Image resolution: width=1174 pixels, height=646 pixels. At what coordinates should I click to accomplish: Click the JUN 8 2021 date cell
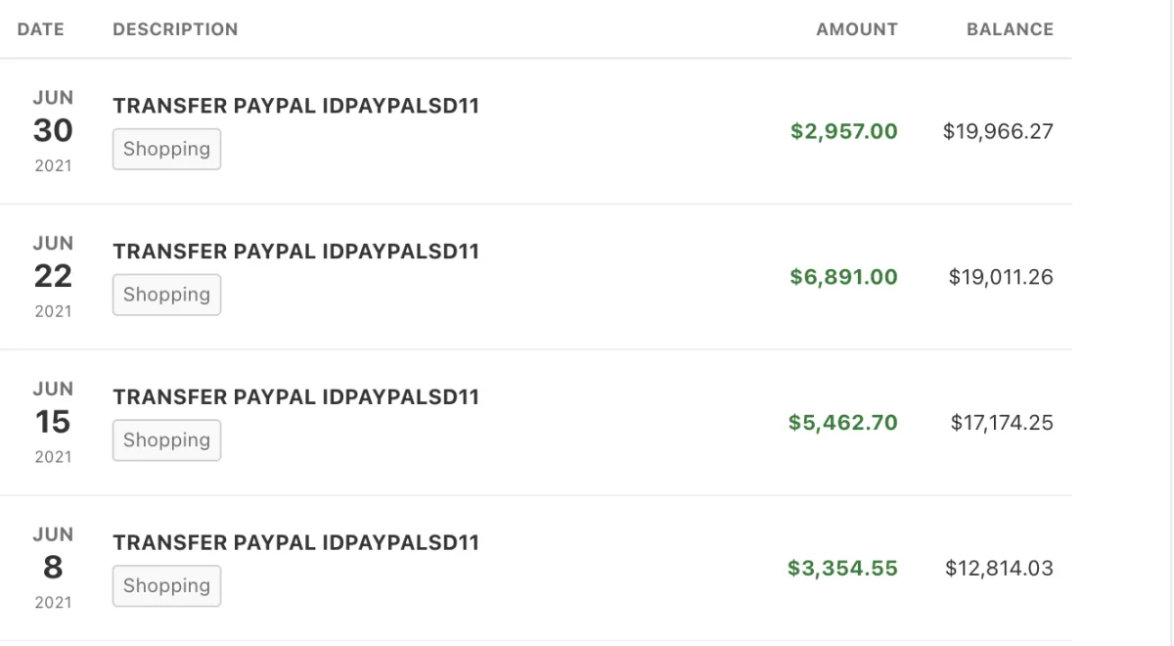(53, 568)
